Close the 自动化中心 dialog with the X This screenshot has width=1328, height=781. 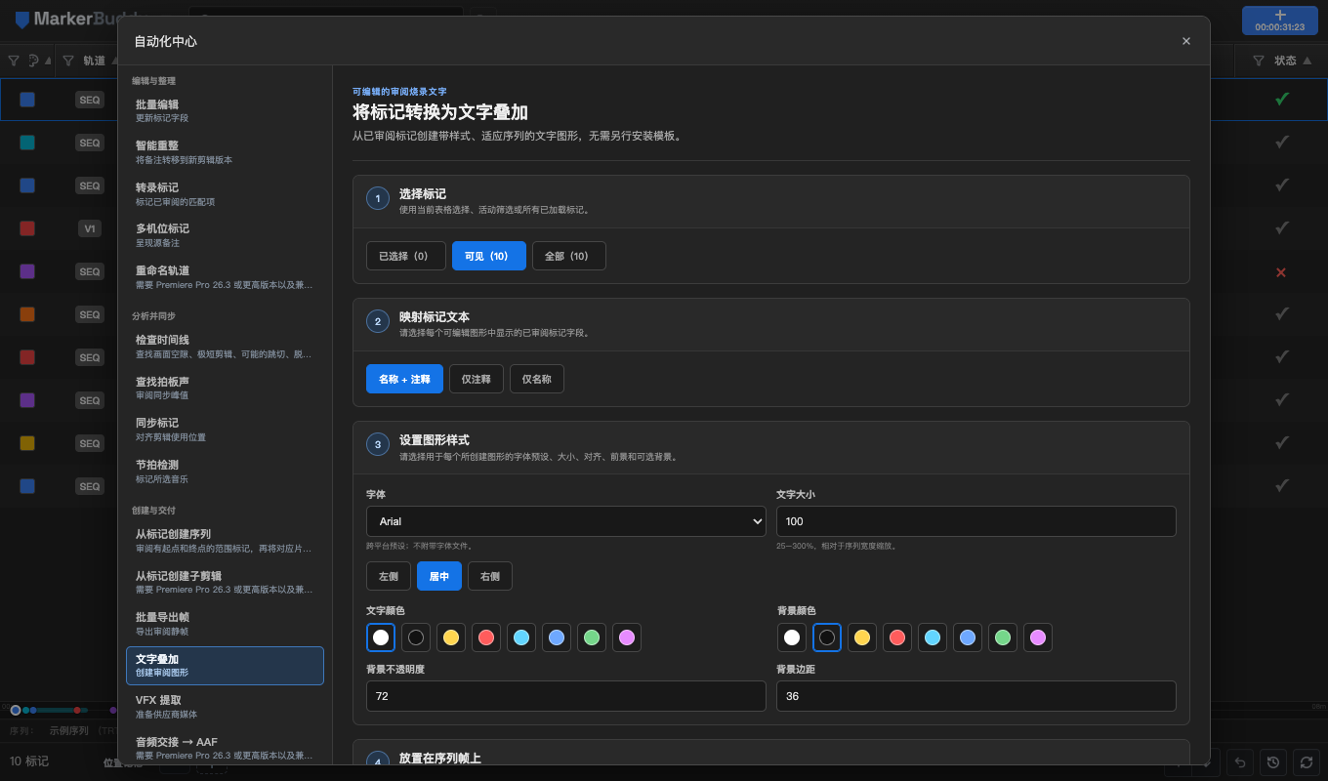point(1186,41)
